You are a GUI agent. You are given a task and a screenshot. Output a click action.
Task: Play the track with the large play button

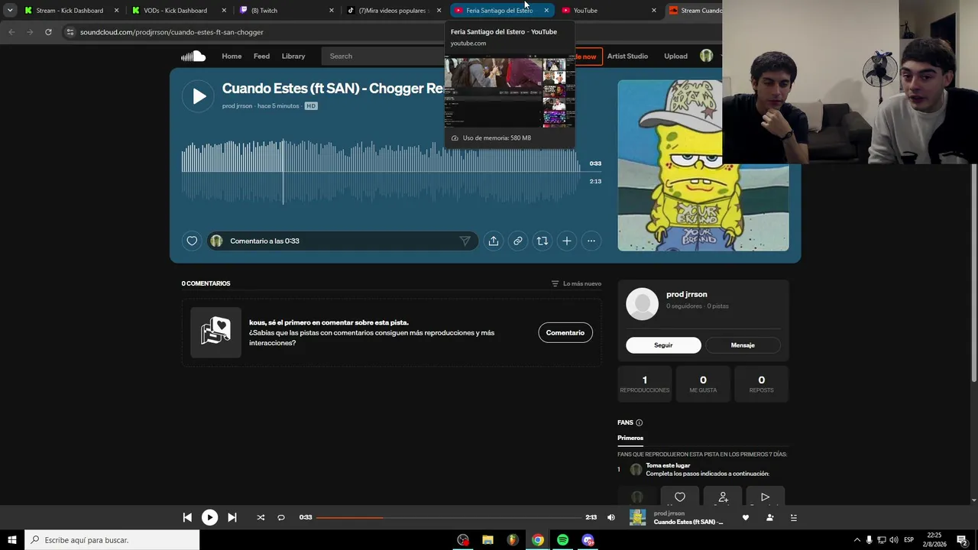pyautogui.click(x=199, y=96)
